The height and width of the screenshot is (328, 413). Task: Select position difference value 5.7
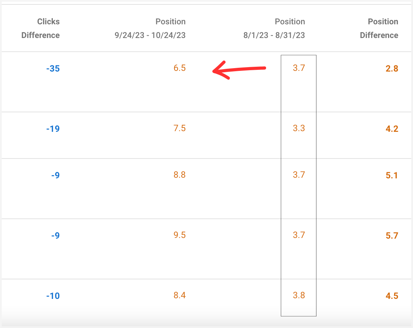click(x=392, y=236)
